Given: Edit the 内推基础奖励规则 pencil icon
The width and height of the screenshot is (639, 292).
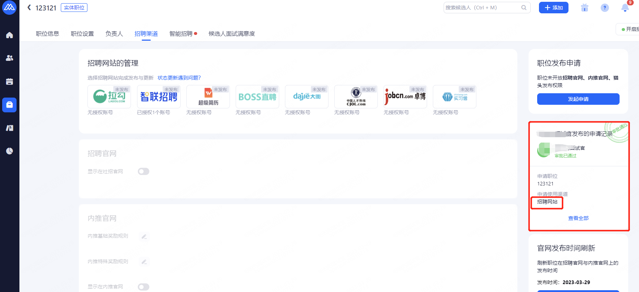Looking at the screenshot, I should tap(144, 237).
